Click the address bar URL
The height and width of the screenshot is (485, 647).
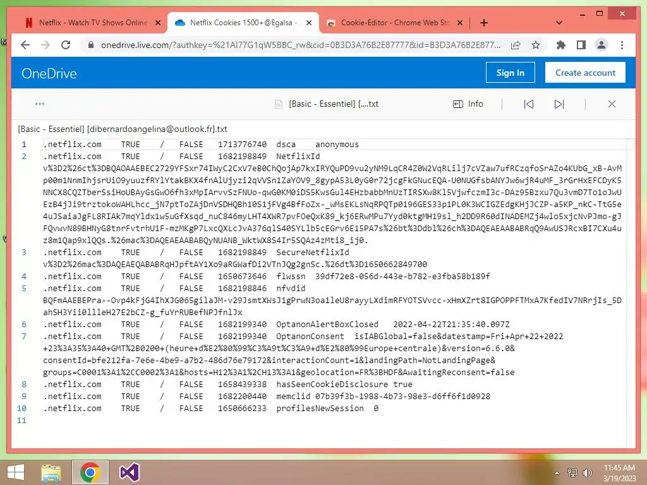point(301,45)
